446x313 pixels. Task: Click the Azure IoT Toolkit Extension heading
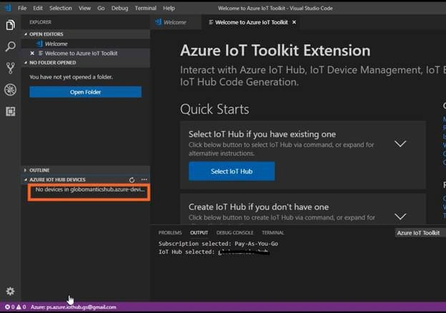(275, 51)
